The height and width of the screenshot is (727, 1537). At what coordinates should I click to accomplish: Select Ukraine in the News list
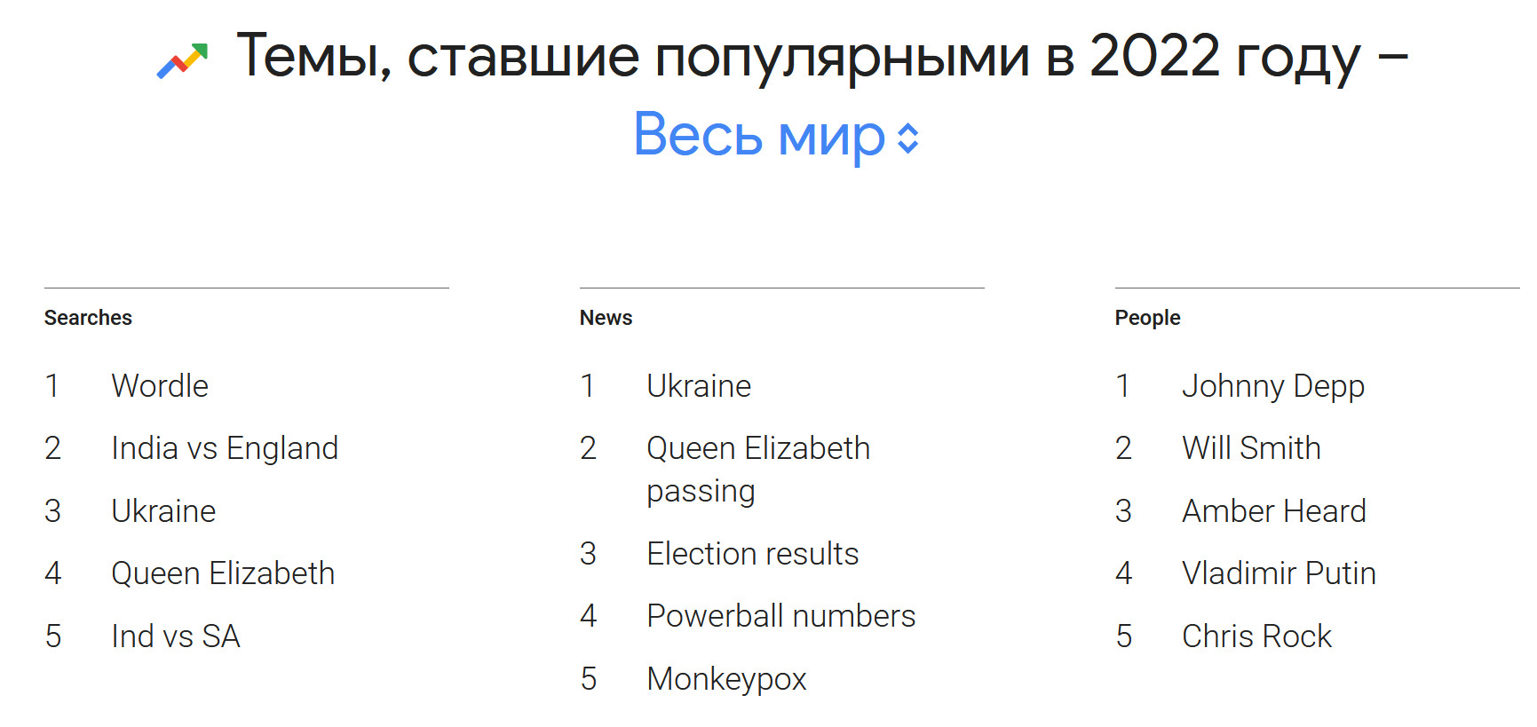pyautogui.click(x=699, y=386)
